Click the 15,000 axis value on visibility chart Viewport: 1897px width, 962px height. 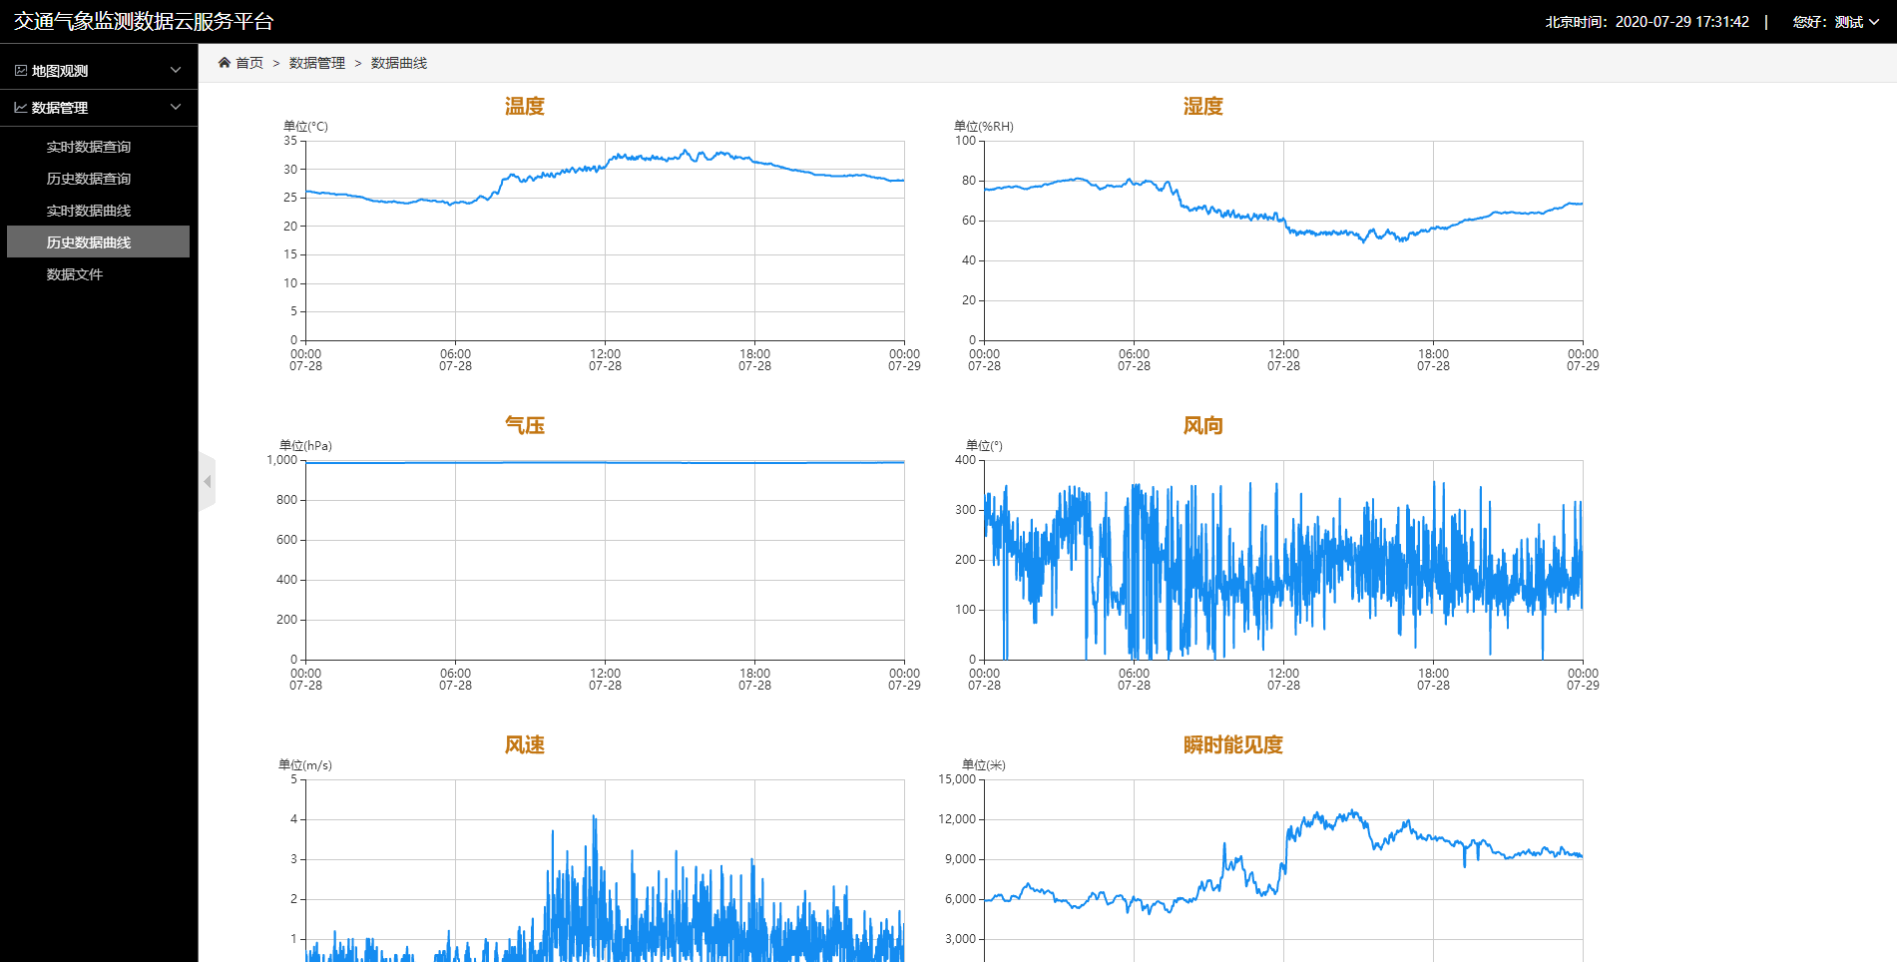957,779
